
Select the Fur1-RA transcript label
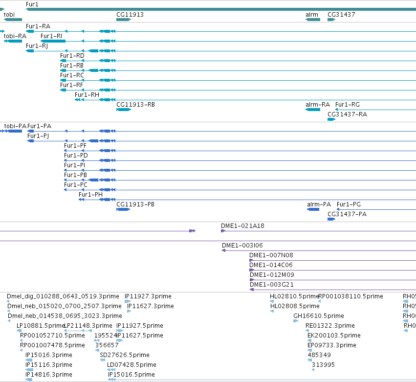38,26
